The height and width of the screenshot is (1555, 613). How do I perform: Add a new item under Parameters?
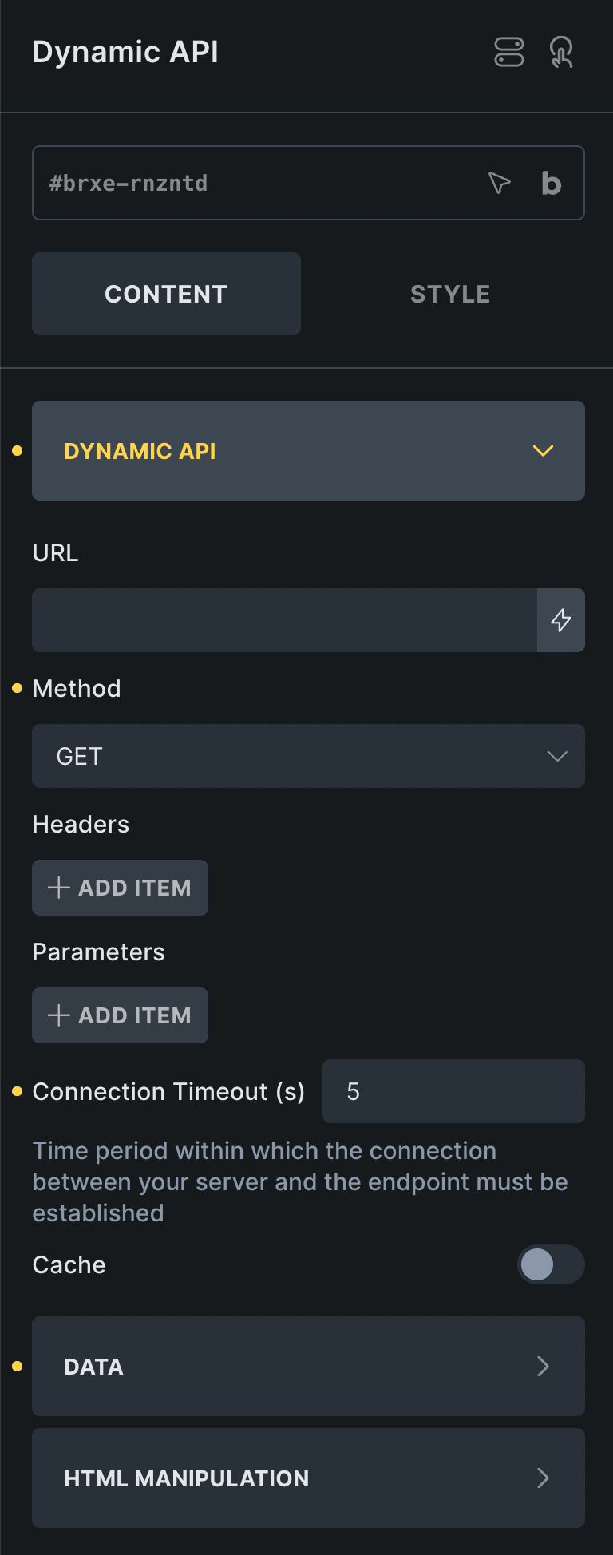coord(120,1015)
